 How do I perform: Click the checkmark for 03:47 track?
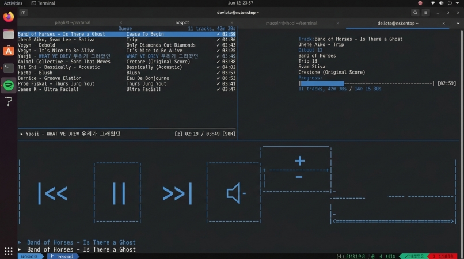click(x=218, y=89)
